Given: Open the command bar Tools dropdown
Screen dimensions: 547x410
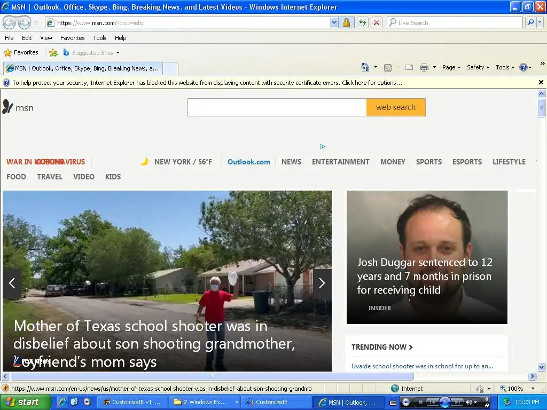Looking at the screenshot, I should (x=505, y=67).
